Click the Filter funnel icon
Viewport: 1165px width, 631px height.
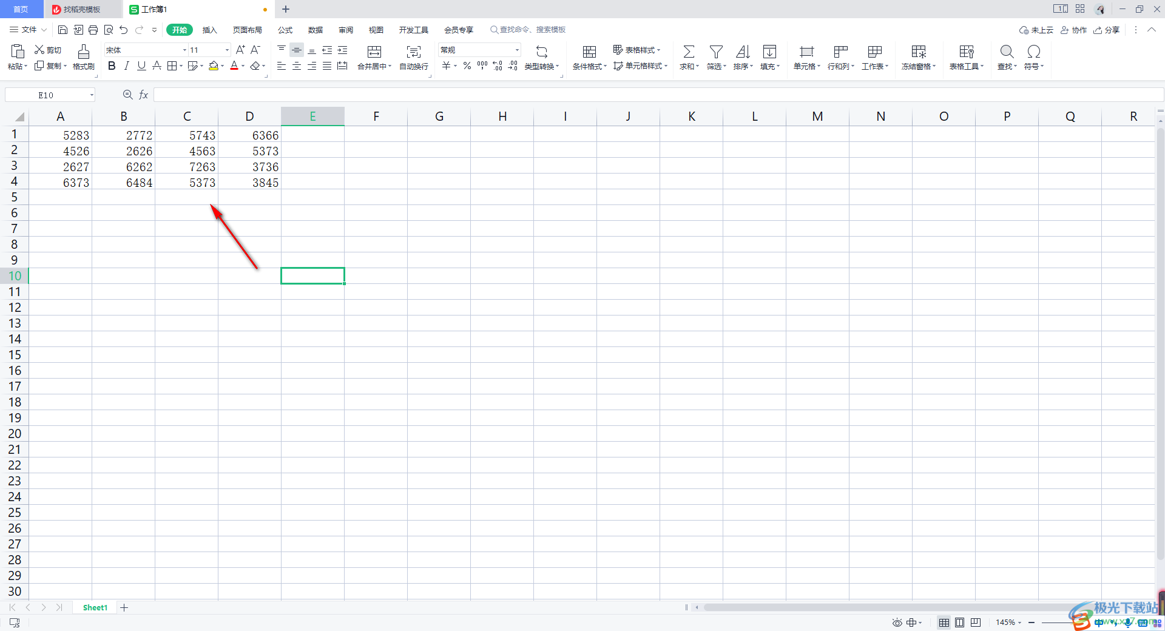[716, 52]
